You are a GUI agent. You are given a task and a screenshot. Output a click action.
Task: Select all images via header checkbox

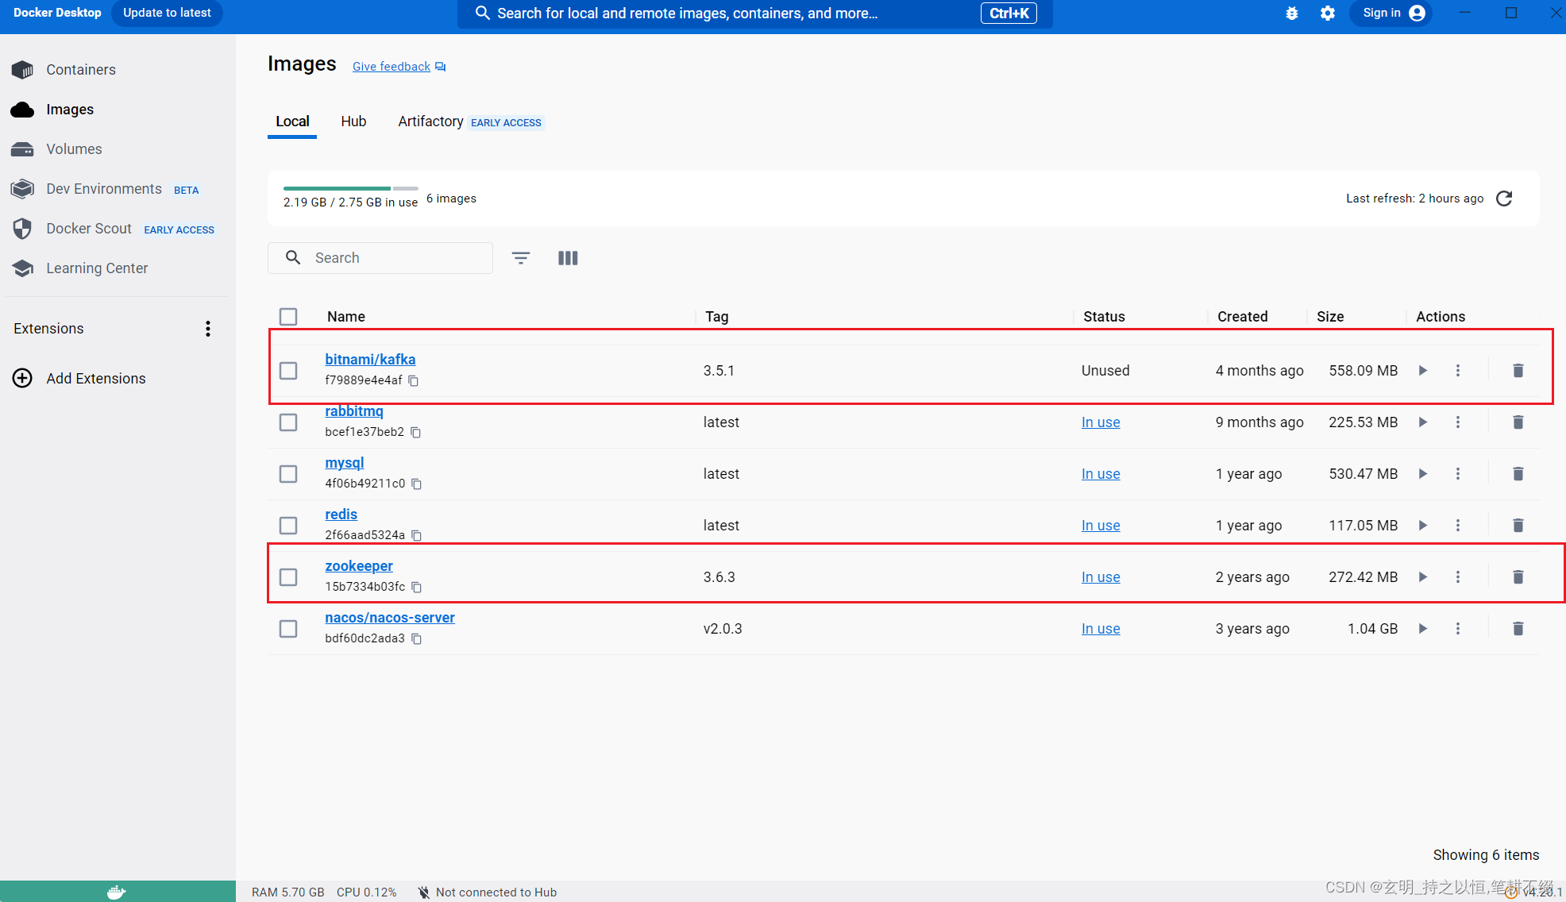pyautogui.click(x=288, y=316)
